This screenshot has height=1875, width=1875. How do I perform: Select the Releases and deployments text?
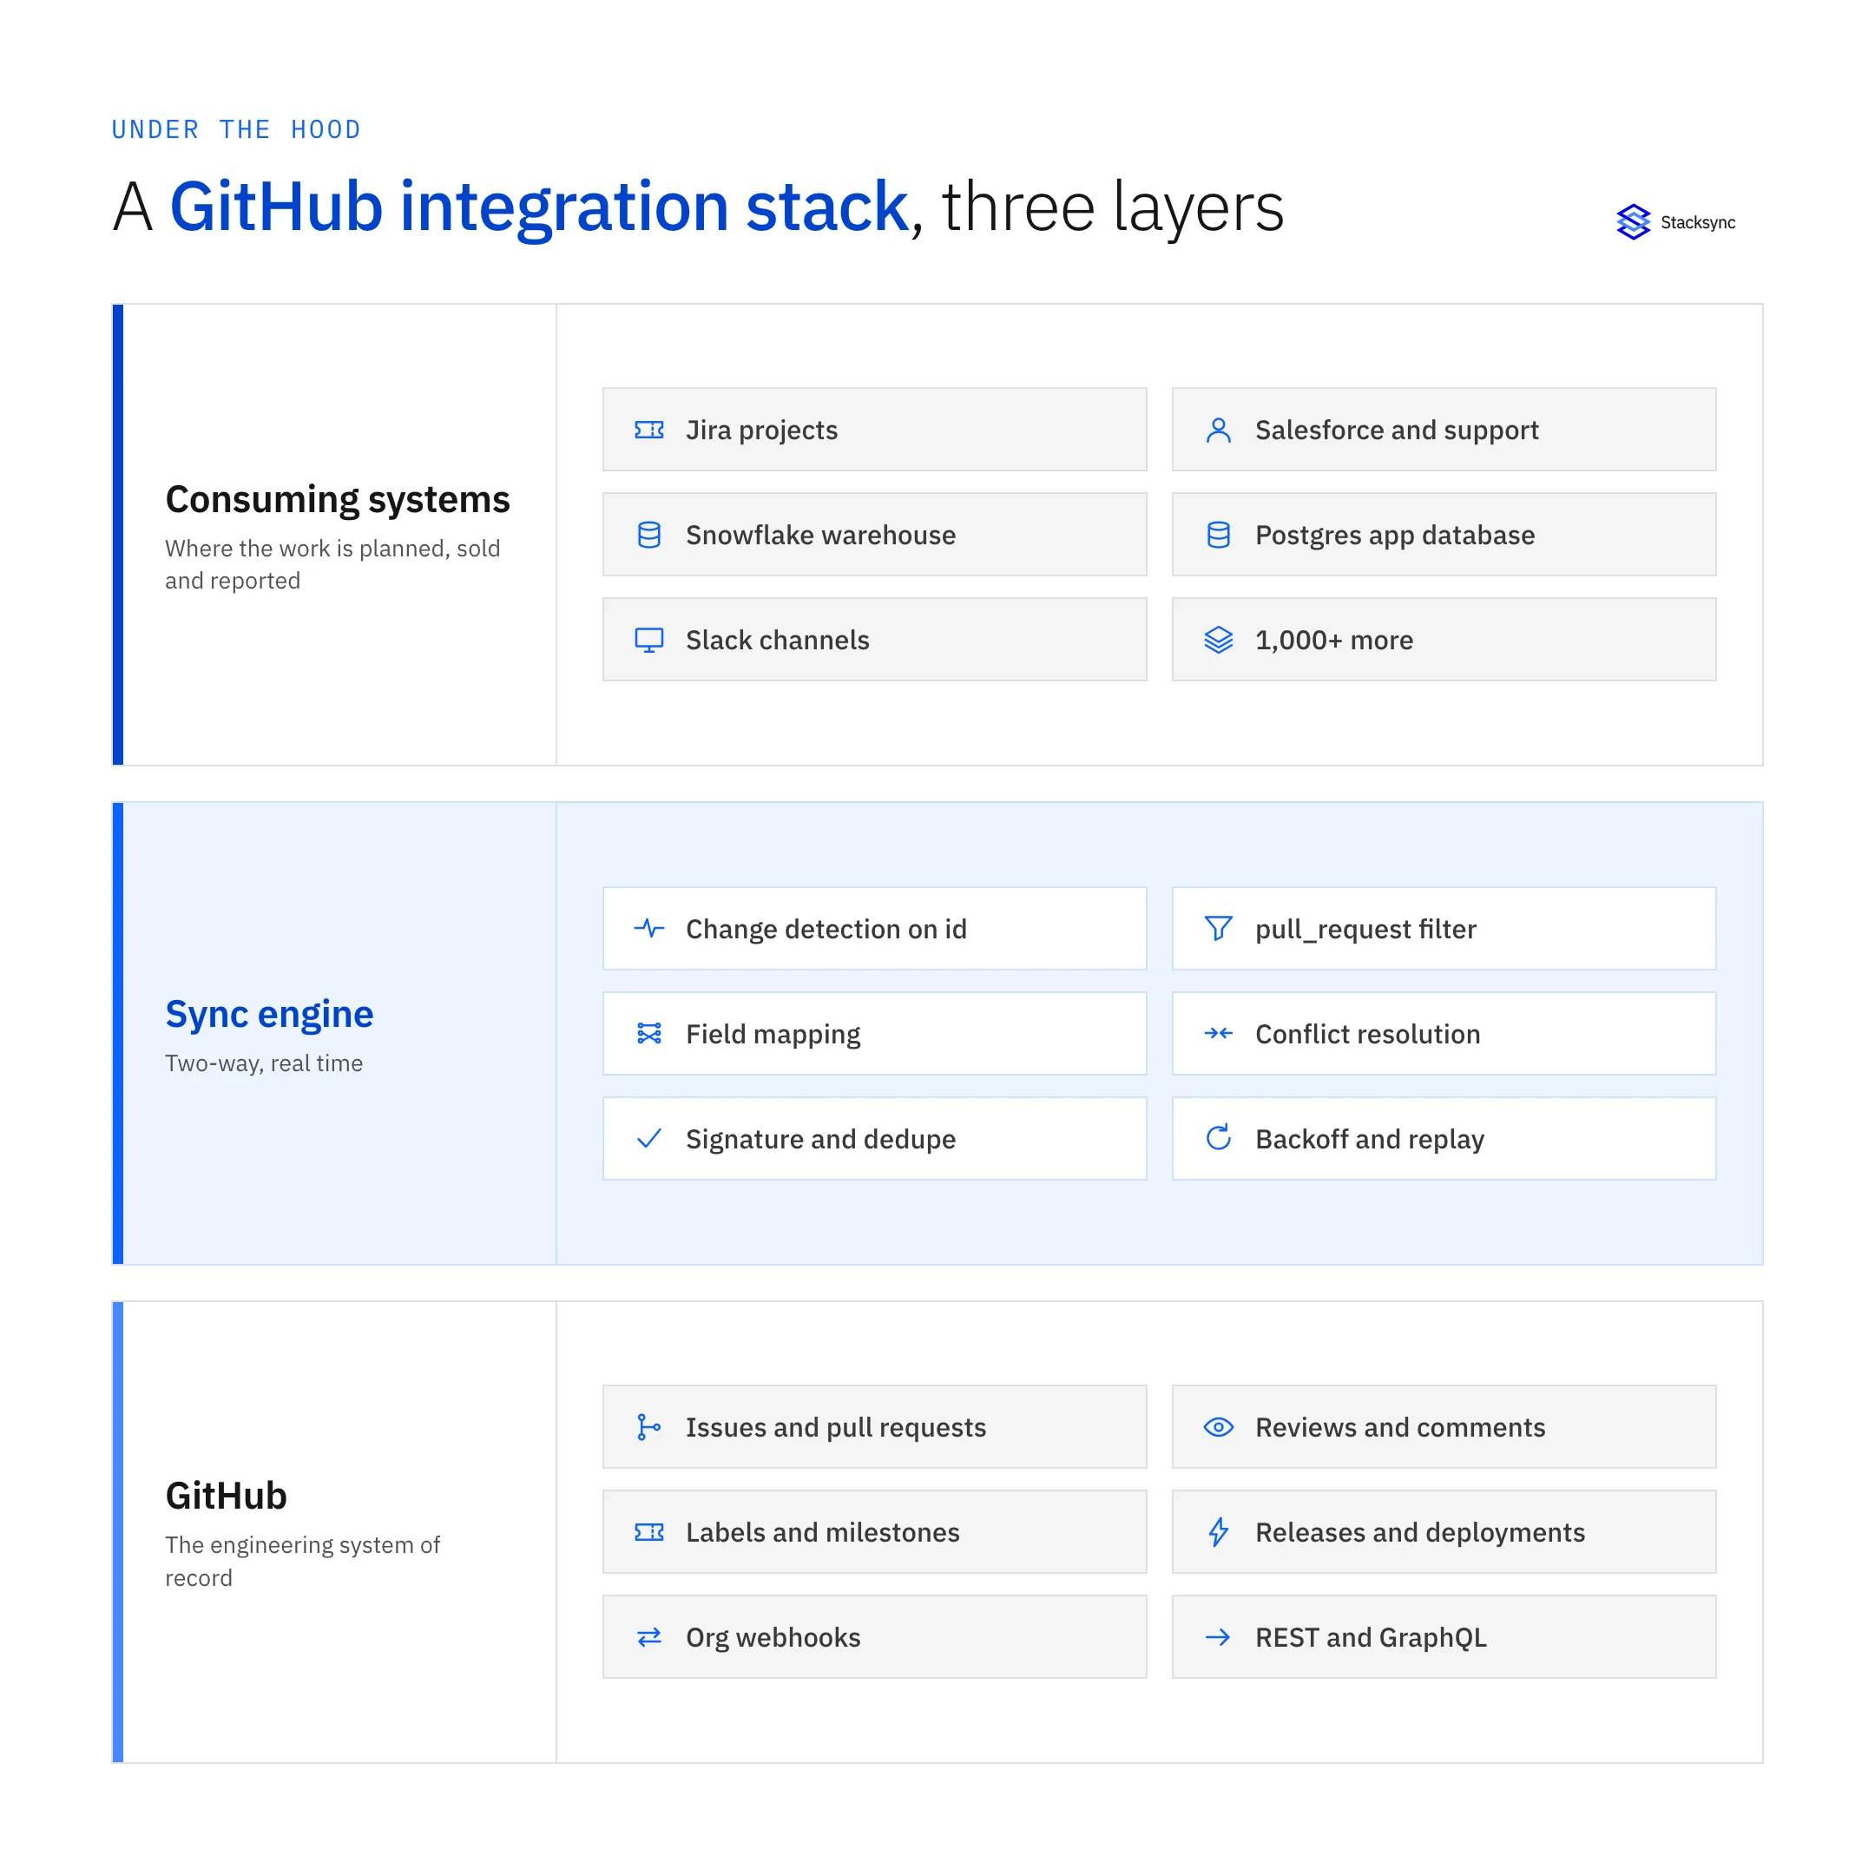coord(1421,1532)
